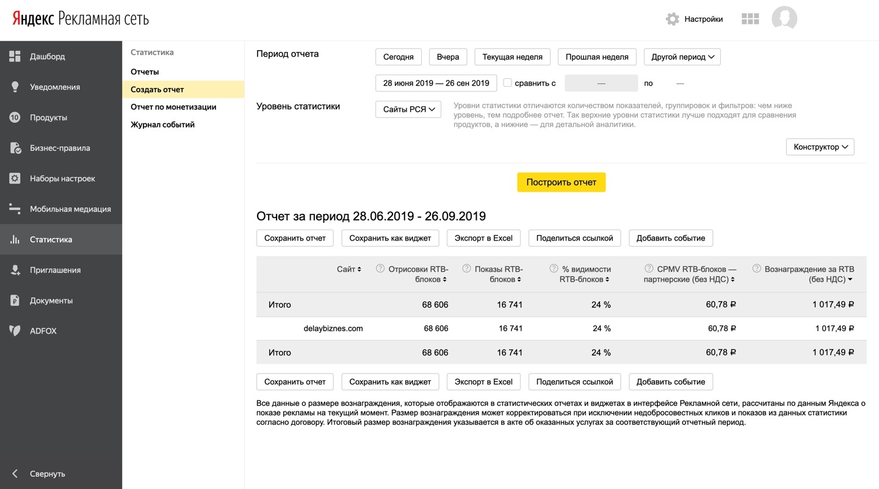Image resolution: width=879 pixels, height=489 pixels.
Task: Open Журнал событий submenu item
Action: coord(162,125)
